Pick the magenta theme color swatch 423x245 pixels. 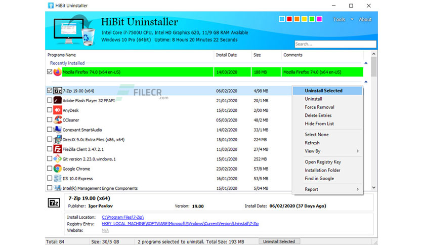(319, 19)
